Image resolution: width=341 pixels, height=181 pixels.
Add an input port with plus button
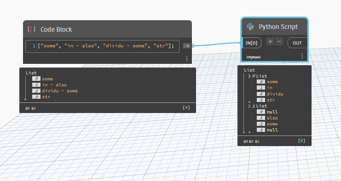(270, 41)
